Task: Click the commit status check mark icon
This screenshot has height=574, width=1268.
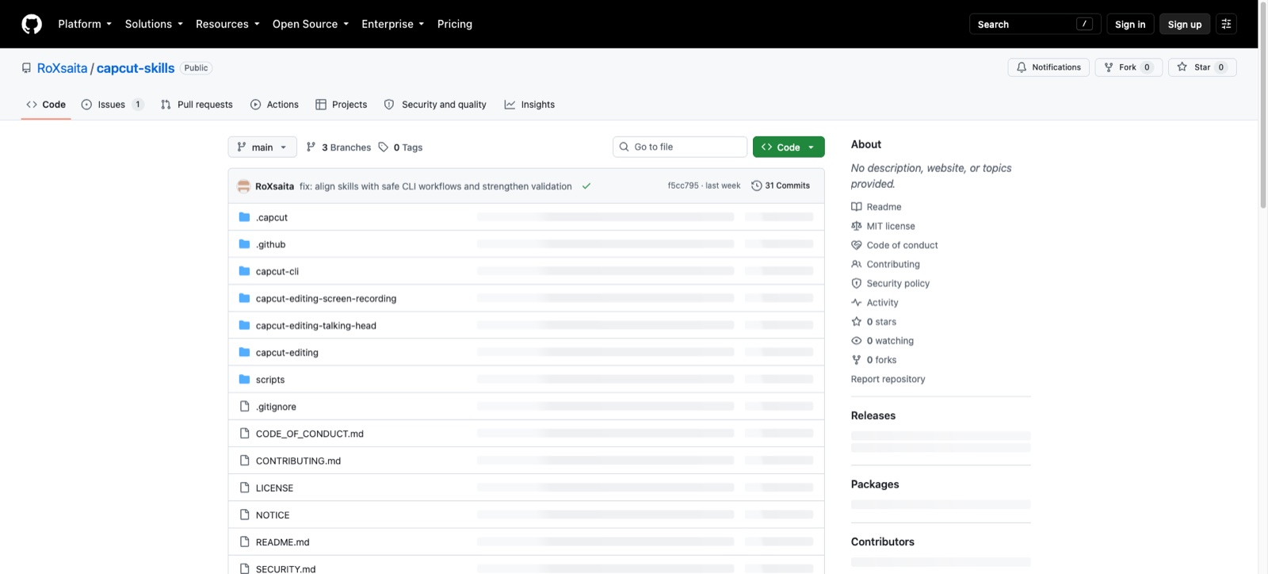Action: [586, 186]
